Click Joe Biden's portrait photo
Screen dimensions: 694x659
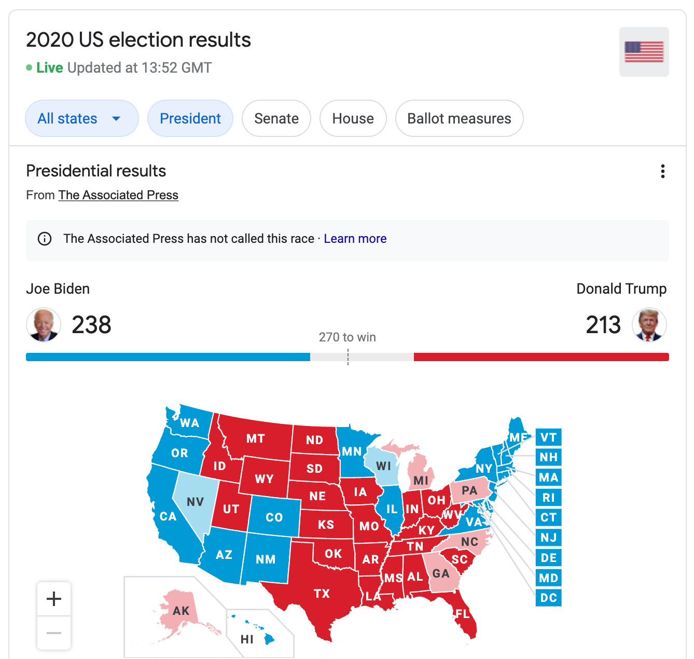pyautogui.click(x=44, y=325)
